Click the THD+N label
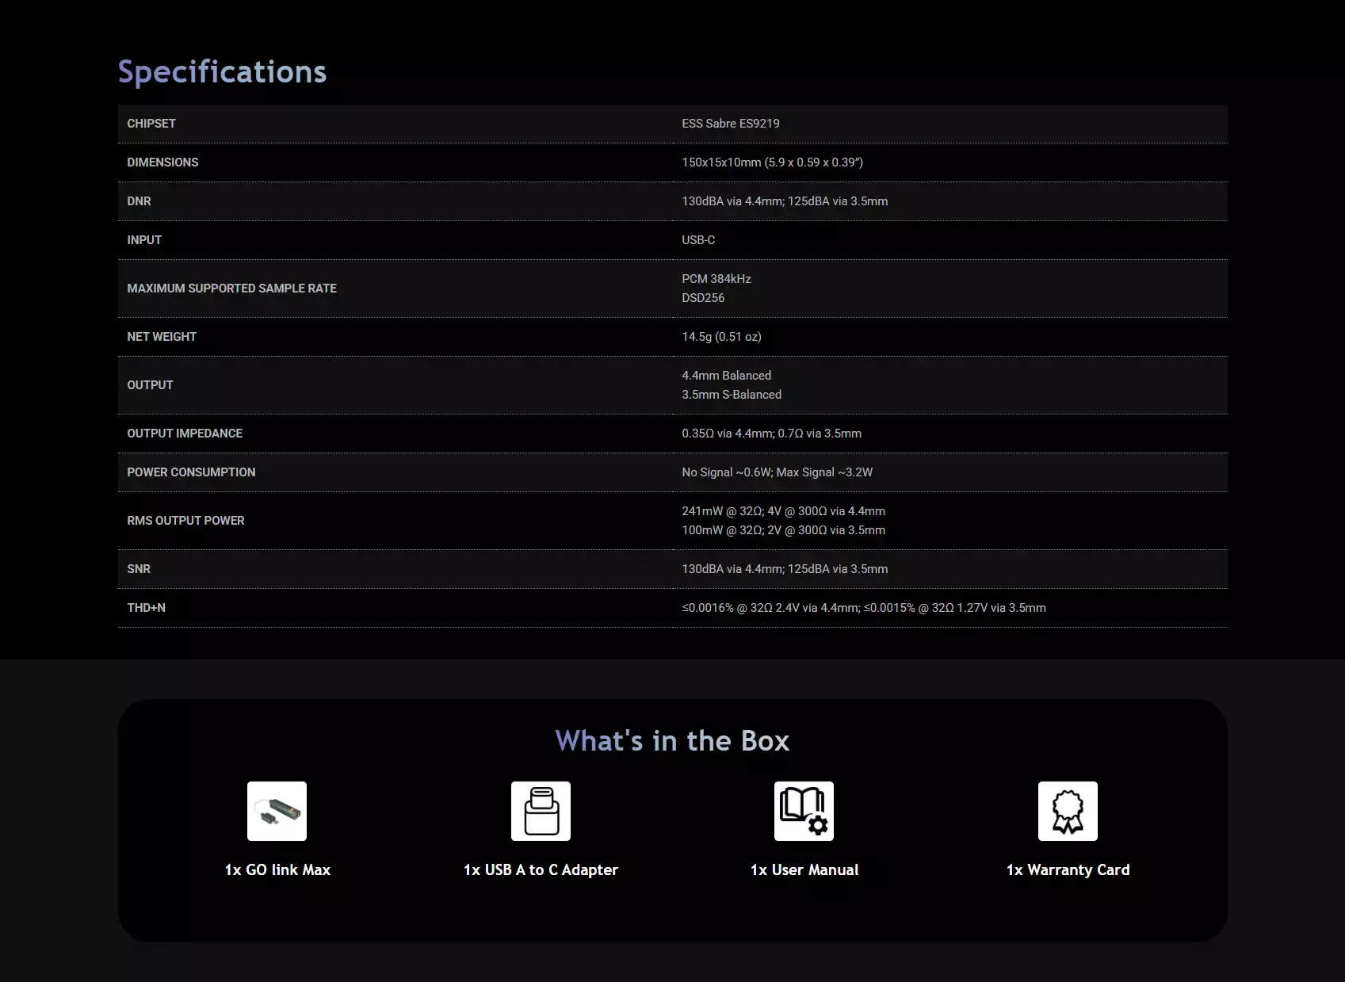The width and height of the screenshot is (1345, 982). pyautogui.click(x=146, y=608)
